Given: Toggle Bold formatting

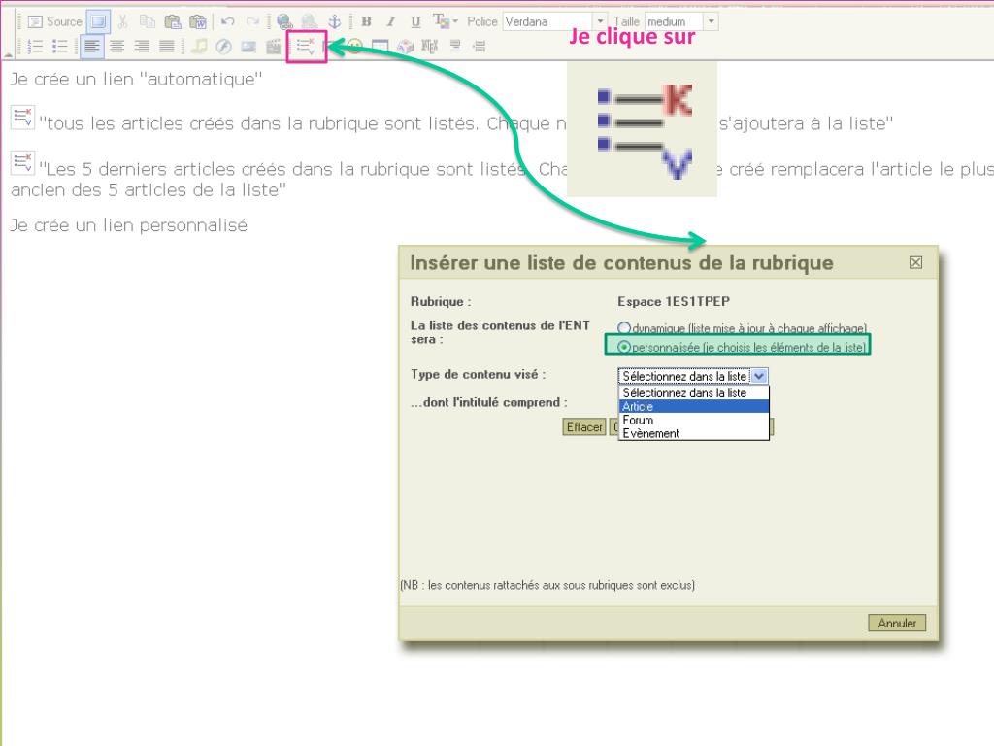Looking at the screenshot, I should [x=366, y=21].
